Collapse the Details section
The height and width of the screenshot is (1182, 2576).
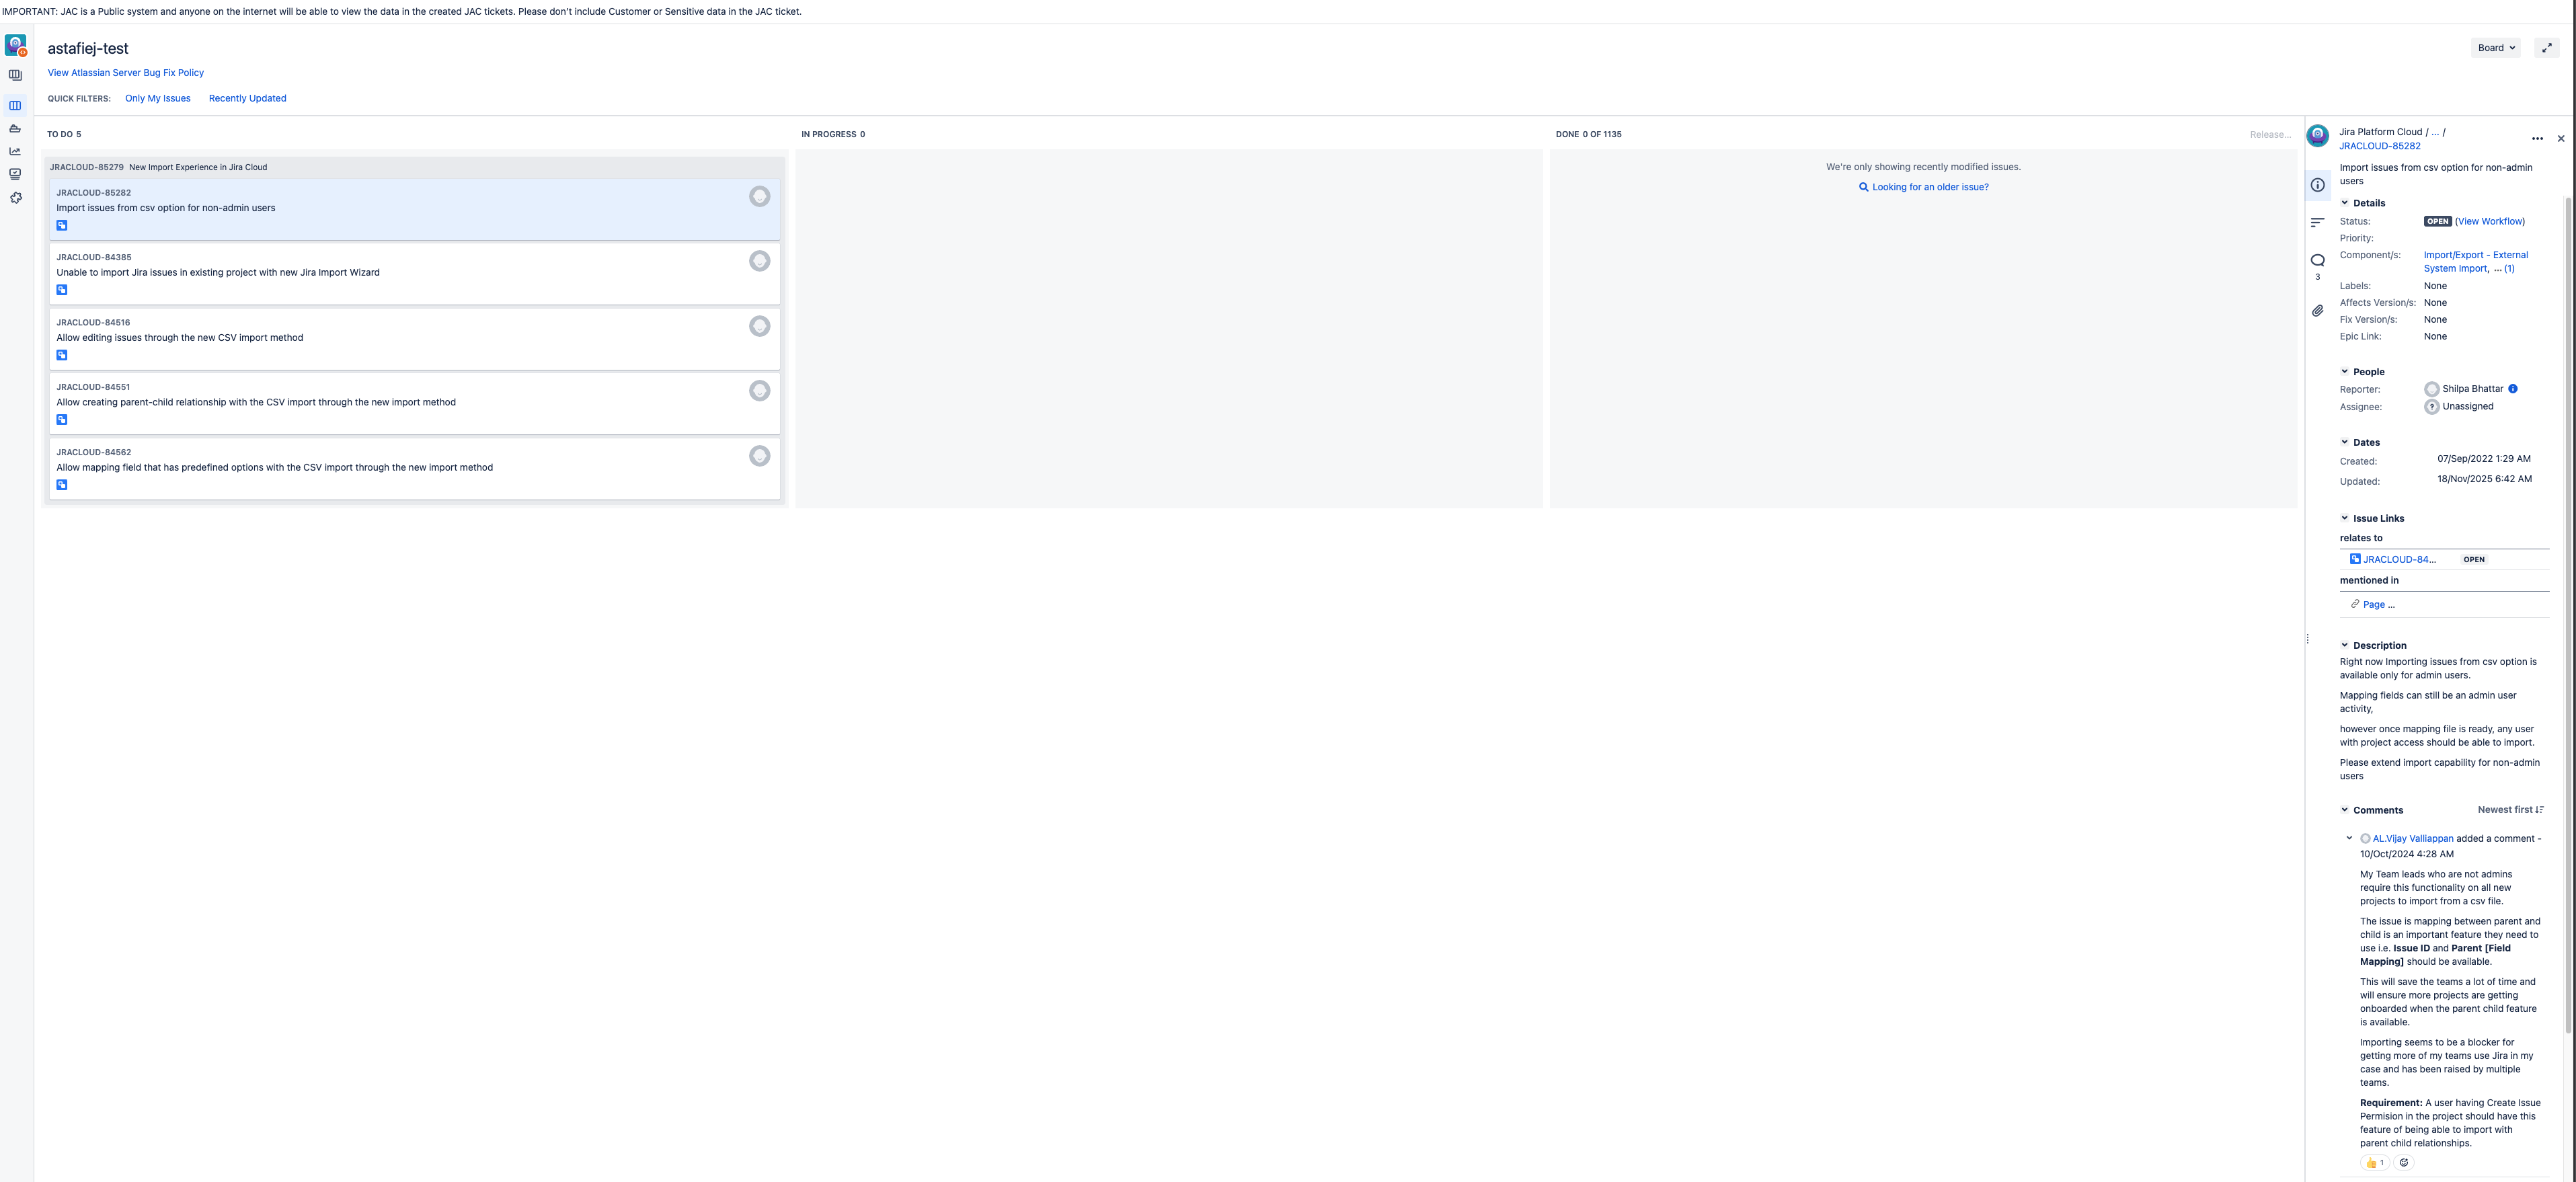2344,203
